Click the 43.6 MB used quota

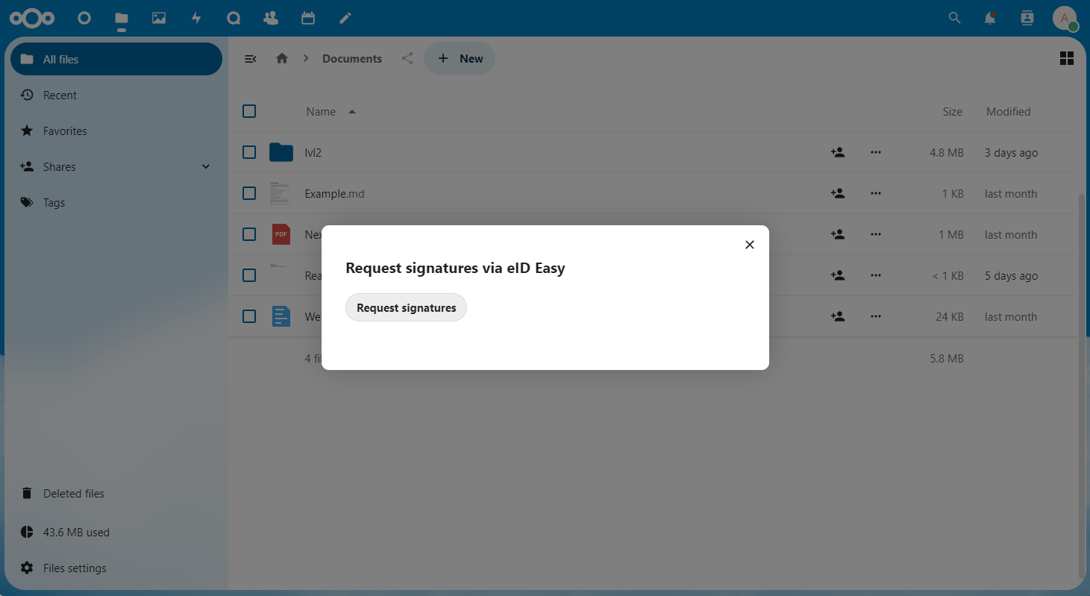tap(116, 532)
